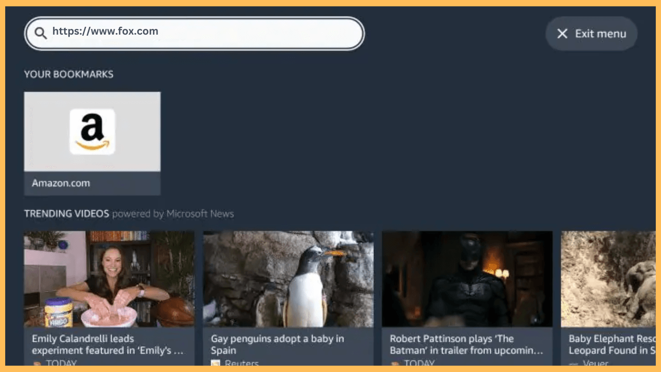This screenshot has height=372, width=661.
Task: Select the baby elephant rescue video thumbnail
Action: point(609,279)
